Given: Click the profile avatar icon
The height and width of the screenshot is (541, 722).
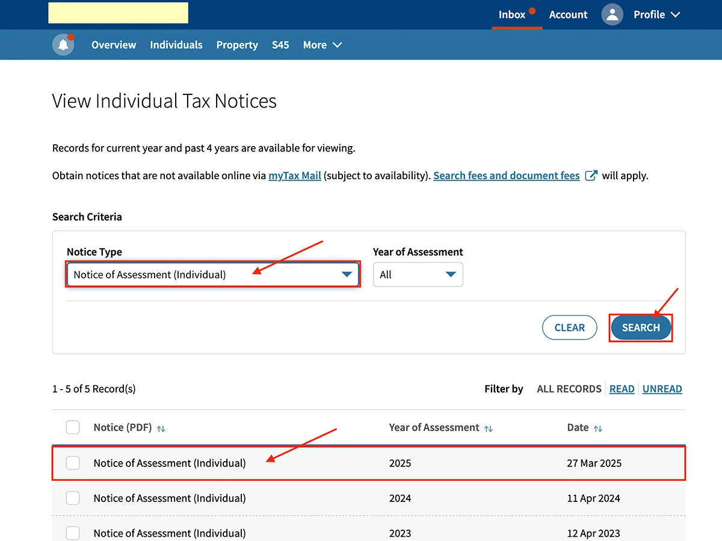Looking at the screenshot, I should [x=612, y=14].
